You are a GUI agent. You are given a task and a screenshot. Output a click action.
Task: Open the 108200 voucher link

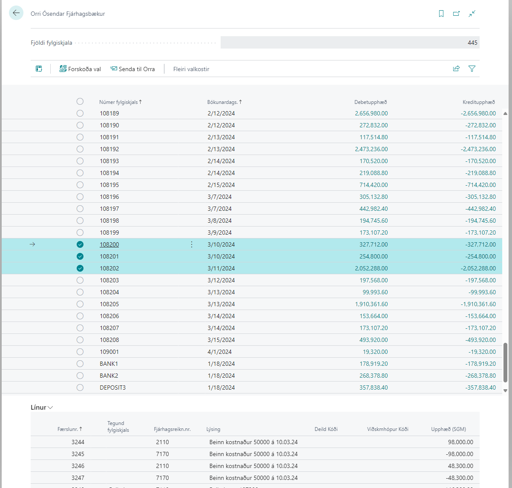click(109, 244)
